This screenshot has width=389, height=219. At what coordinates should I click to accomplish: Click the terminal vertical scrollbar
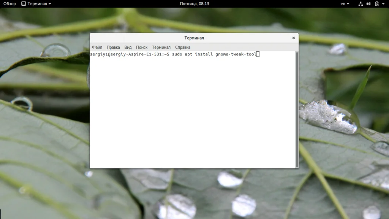click(x=297, y=109)
